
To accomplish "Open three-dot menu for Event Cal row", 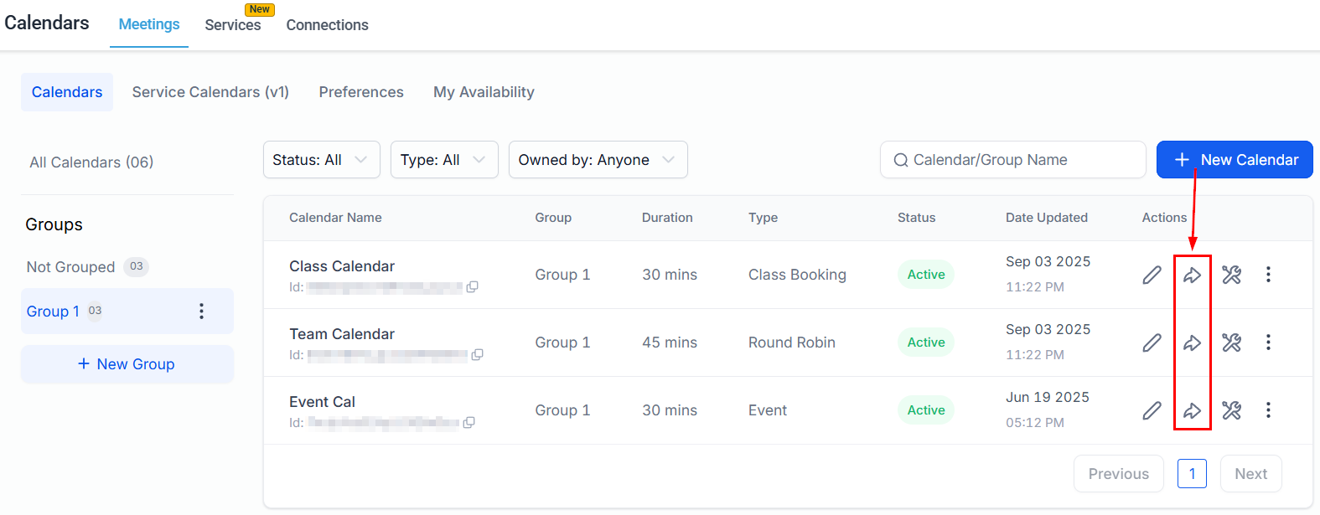I will tap(1268, 410).
